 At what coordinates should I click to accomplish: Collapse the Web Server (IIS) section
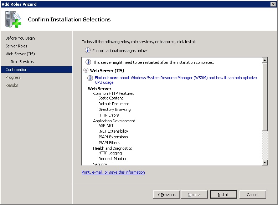click(86, 71)
